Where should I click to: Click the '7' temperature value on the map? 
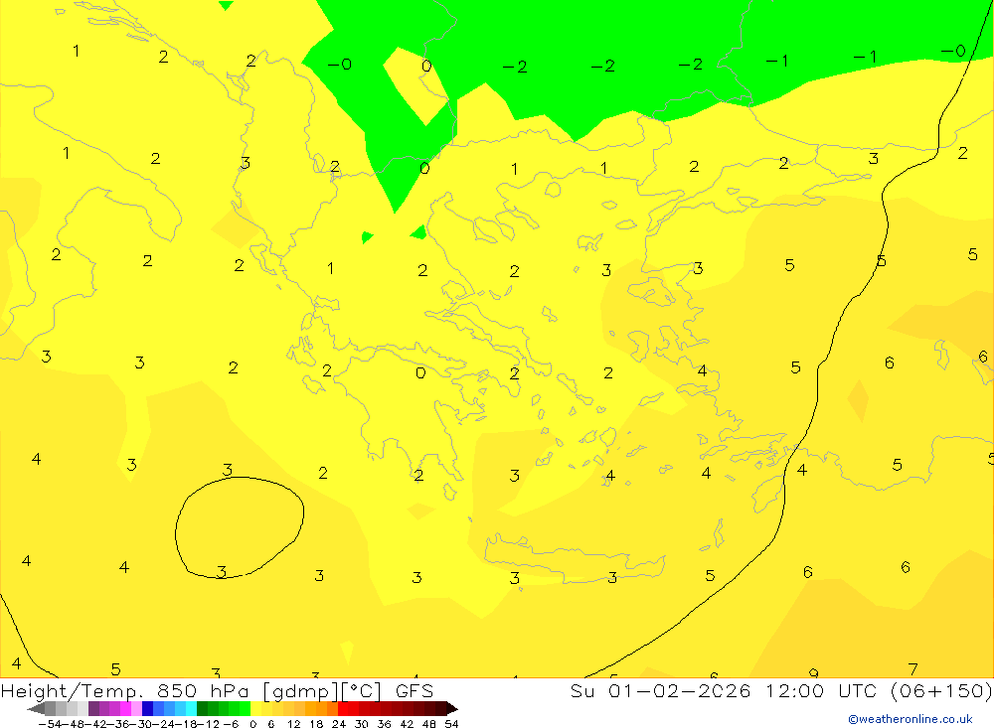912,669
